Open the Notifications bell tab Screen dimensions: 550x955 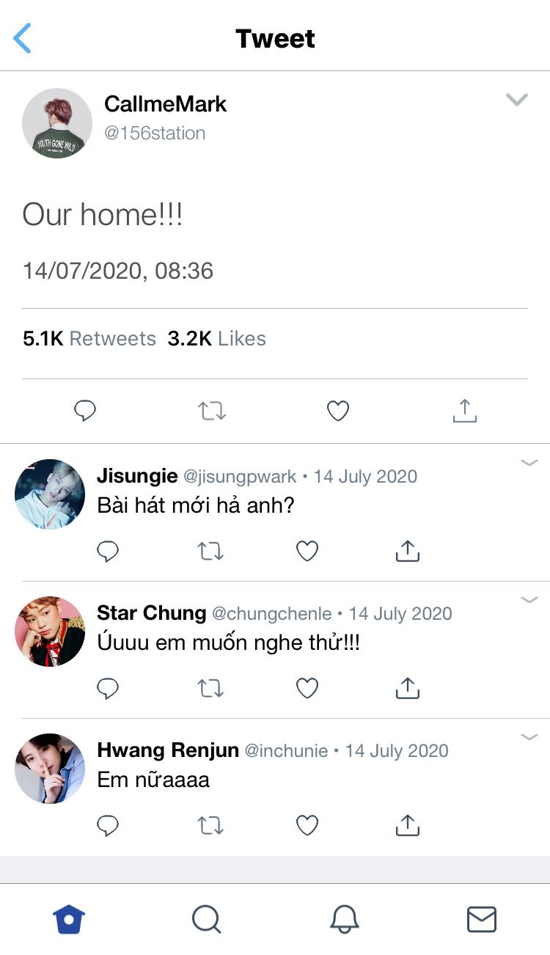pyautogui.click(x=344, y=919)
